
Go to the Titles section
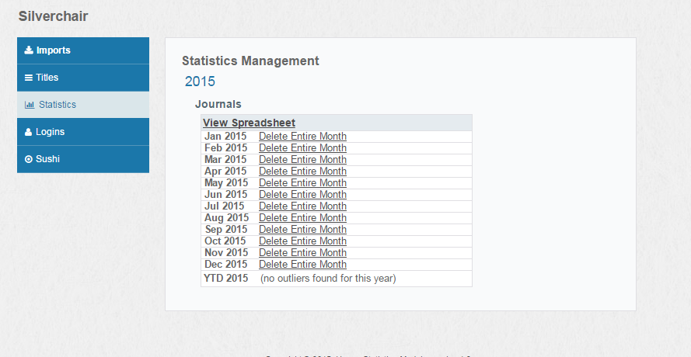pos(83,78)
